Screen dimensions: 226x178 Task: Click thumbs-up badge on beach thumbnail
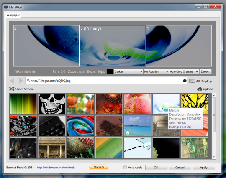[127, 133]
